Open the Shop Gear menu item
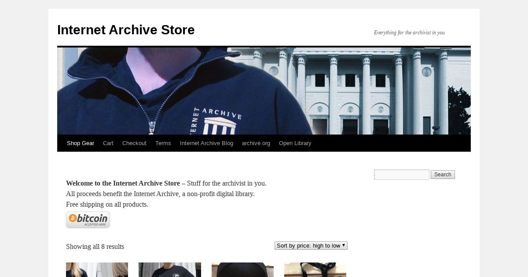The image size is (528, 277). 81,143
